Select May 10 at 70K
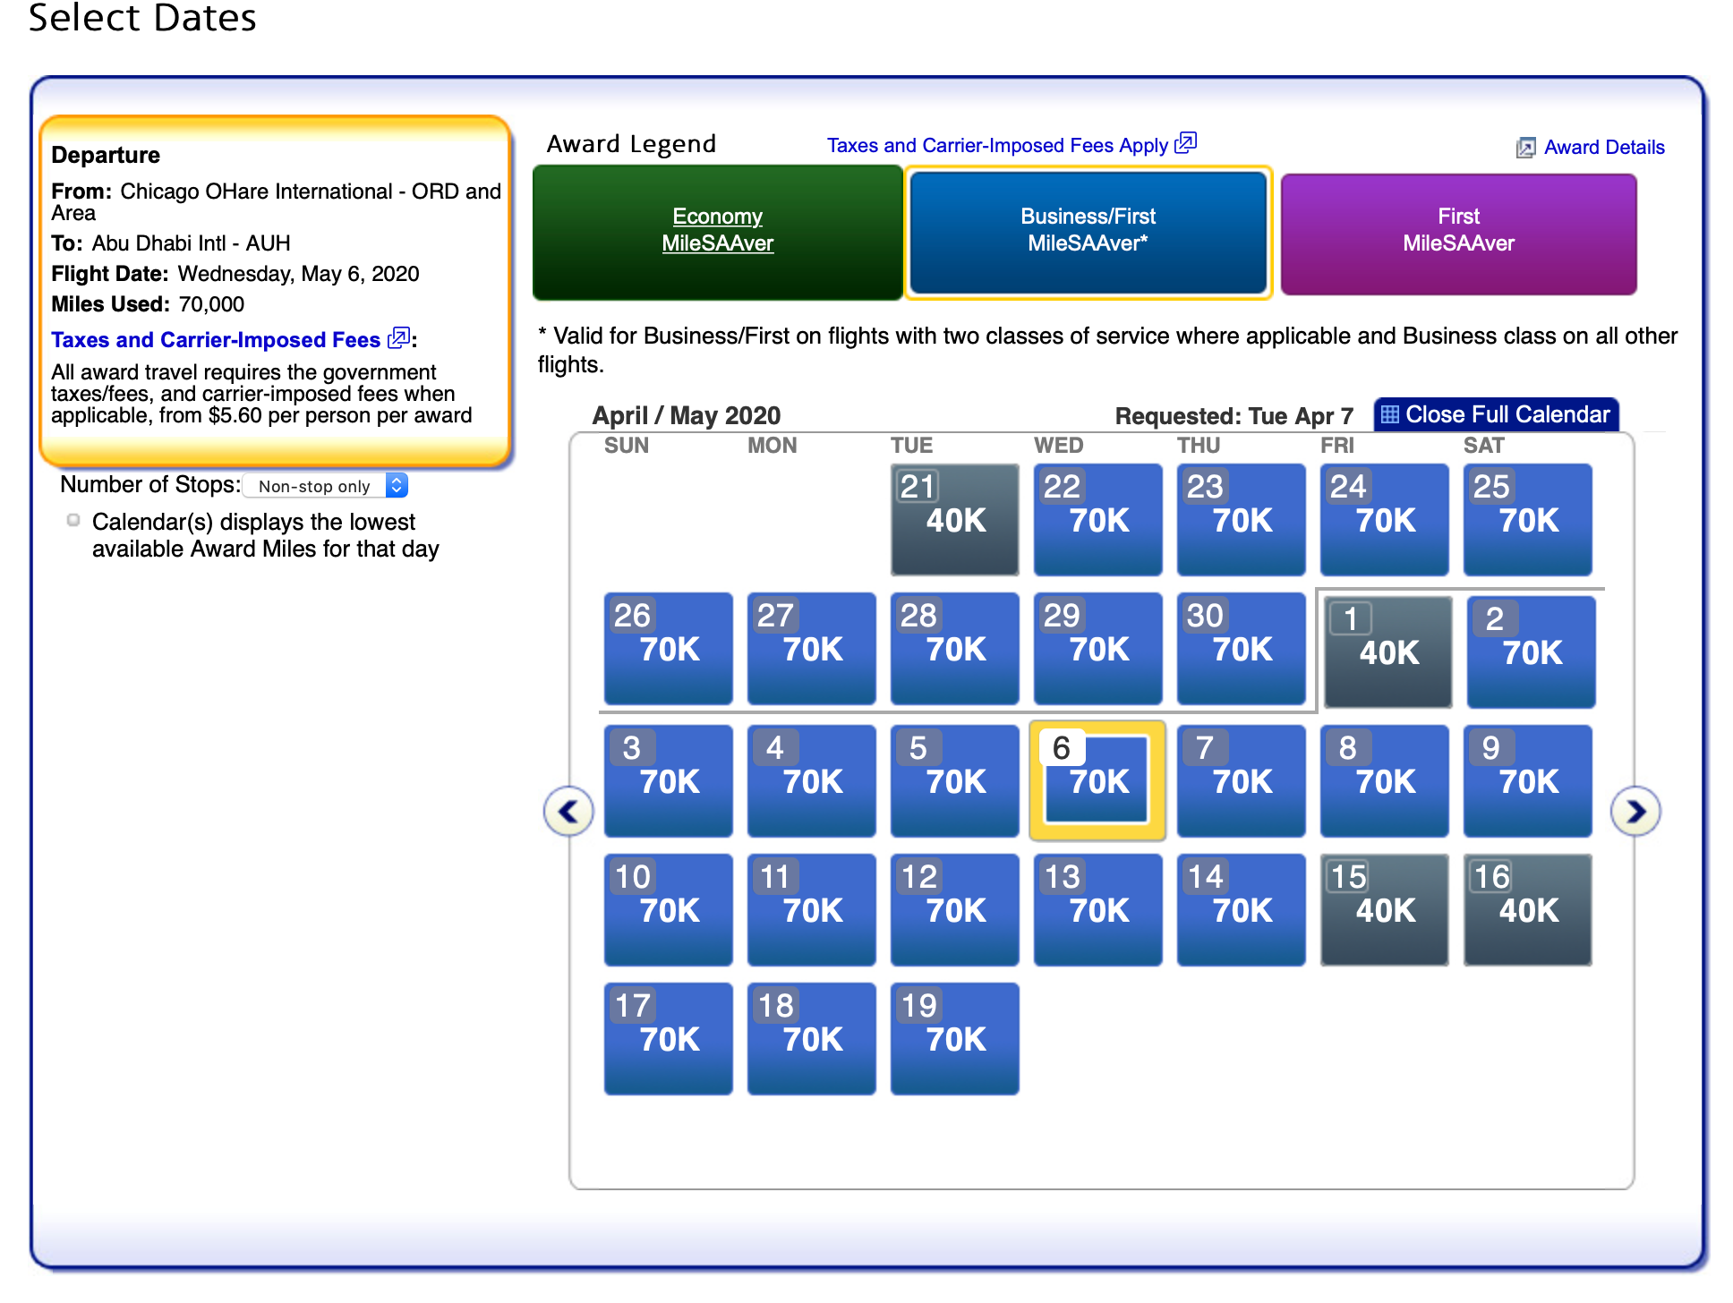Viewport: 1733px width, 1303px height. (669, 909)
